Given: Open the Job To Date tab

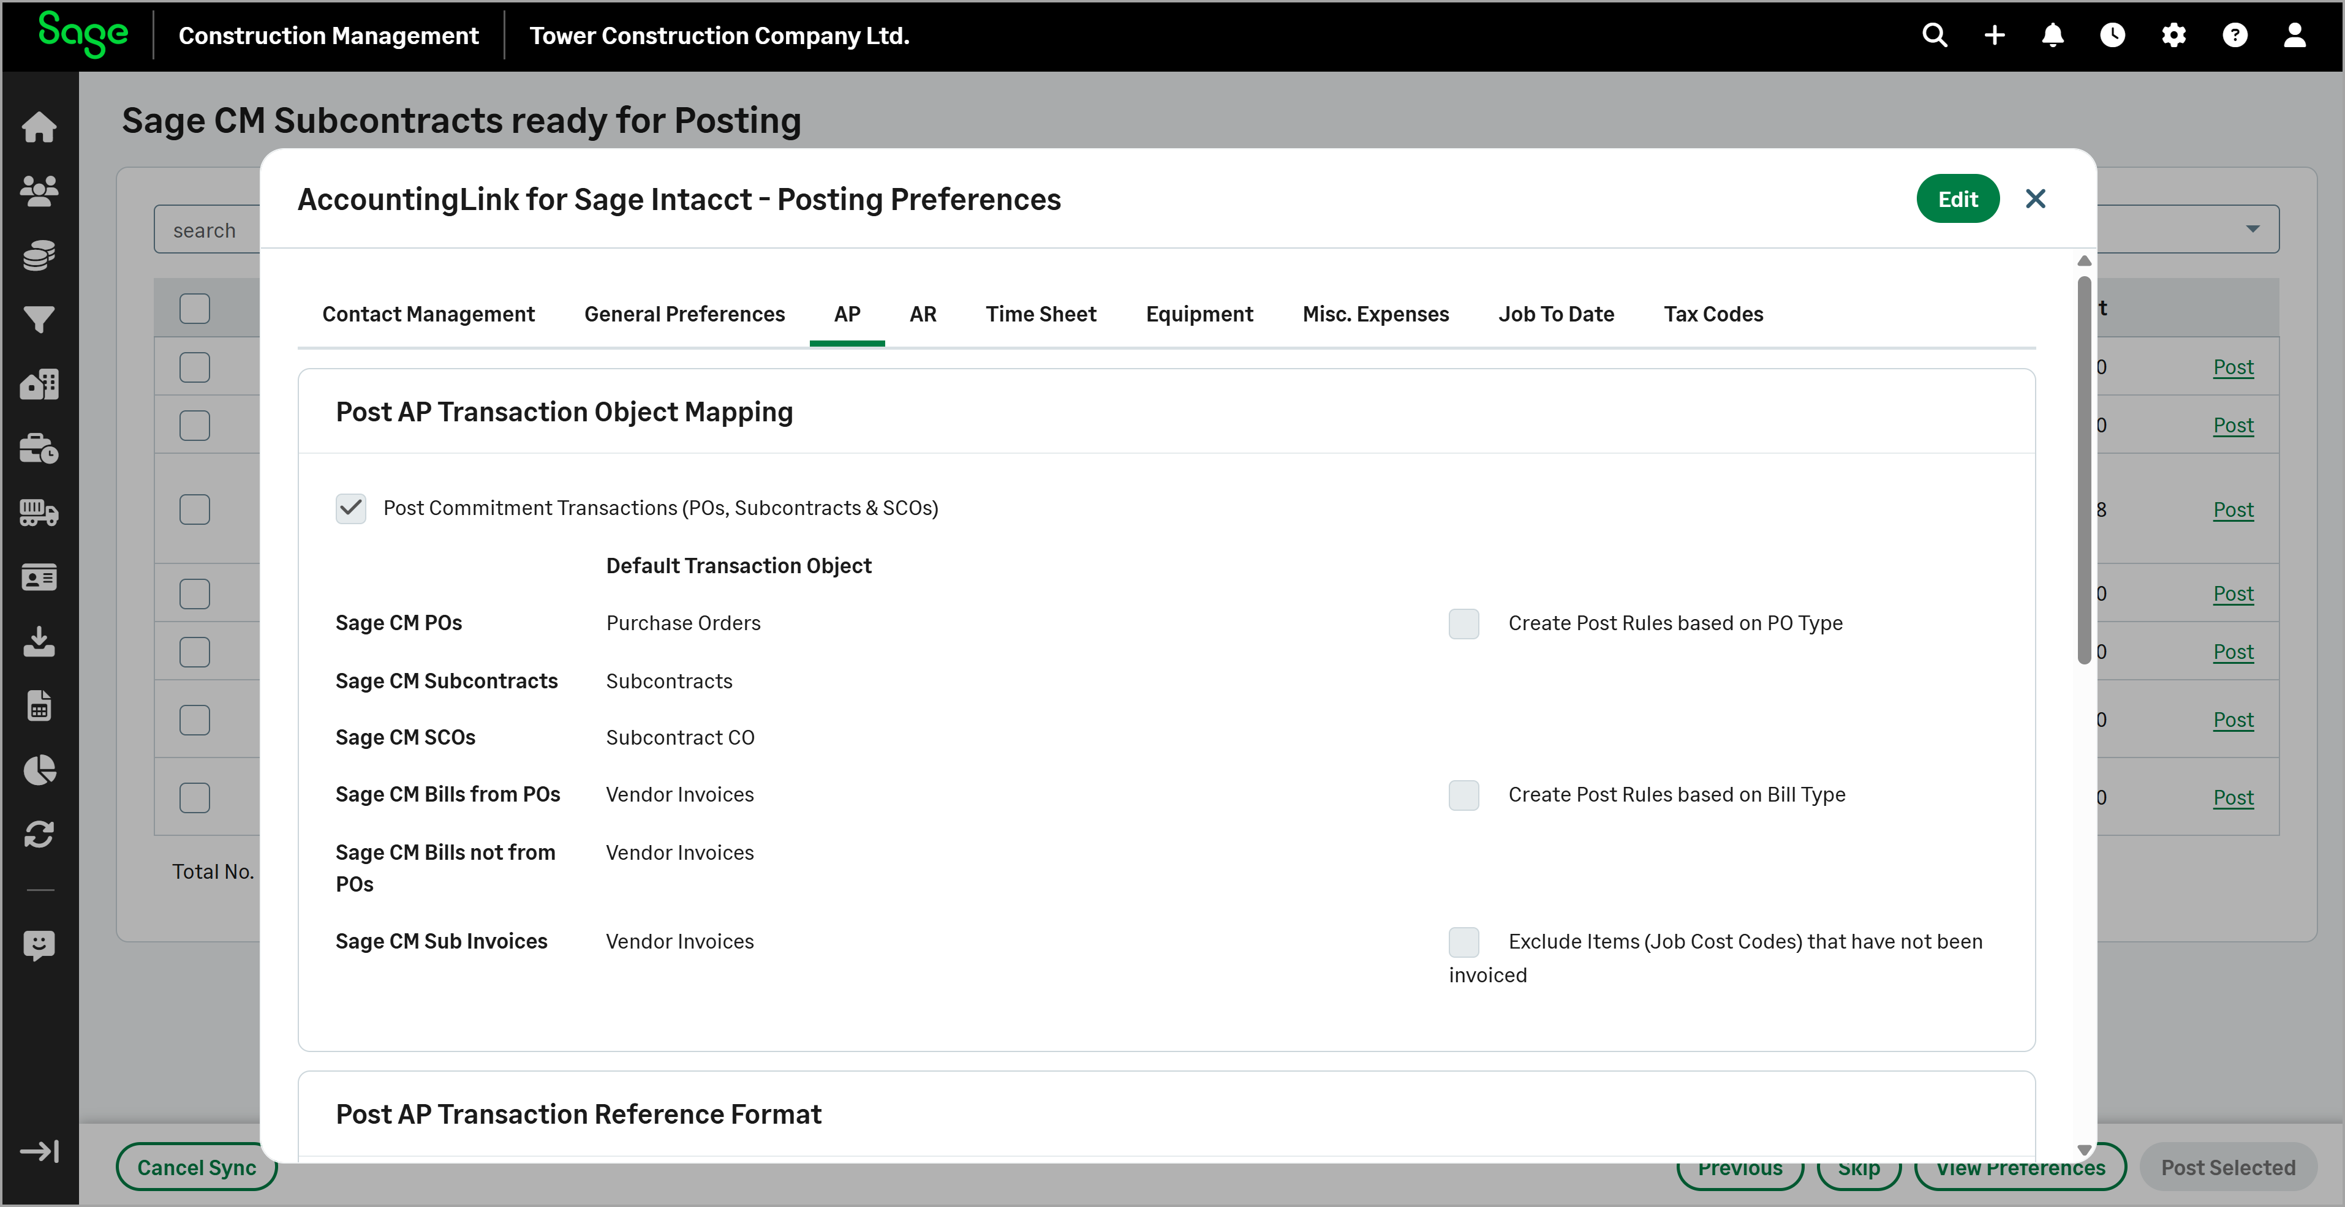Looking at the screenshot, I should tap(1556, 314).
